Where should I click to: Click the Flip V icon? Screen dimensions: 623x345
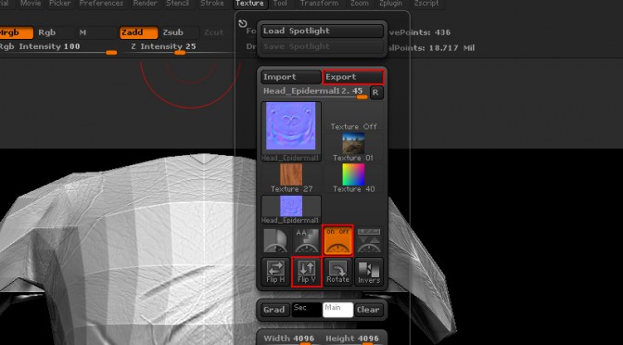pos(306,272)
